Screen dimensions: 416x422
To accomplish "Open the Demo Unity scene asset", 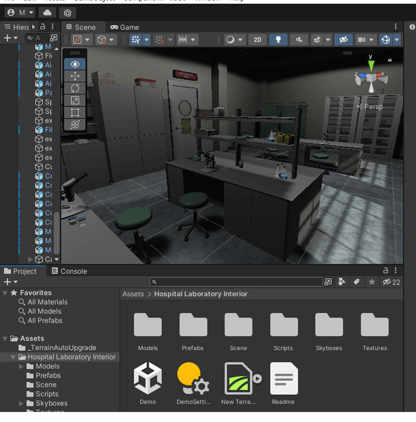I will pyautogui.click(x=148, y=378).
